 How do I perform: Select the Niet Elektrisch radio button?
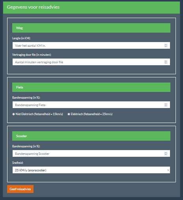point(13,114)
